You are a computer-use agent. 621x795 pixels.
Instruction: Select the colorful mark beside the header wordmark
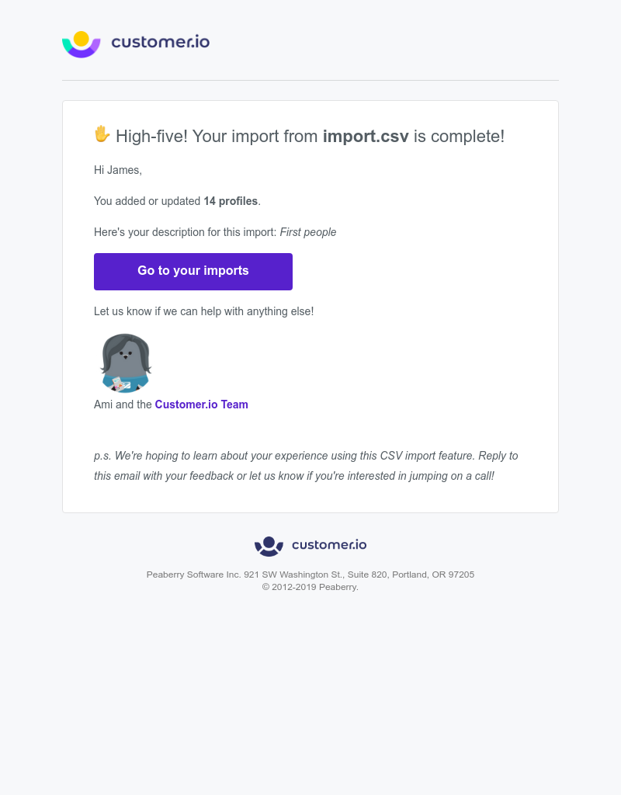(81, 43)
